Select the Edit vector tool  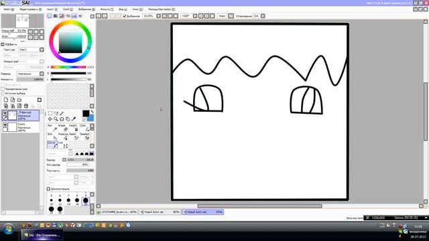(x=52, y=137)
